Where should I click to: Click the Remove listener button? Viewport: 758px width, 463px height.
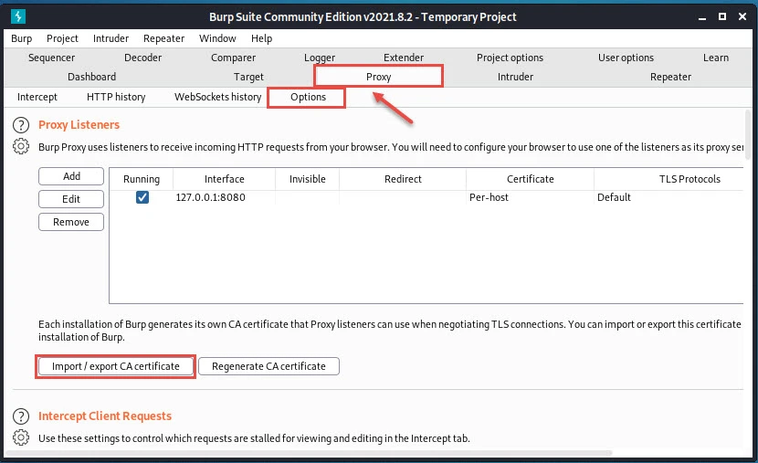click(x=71, y=222)
